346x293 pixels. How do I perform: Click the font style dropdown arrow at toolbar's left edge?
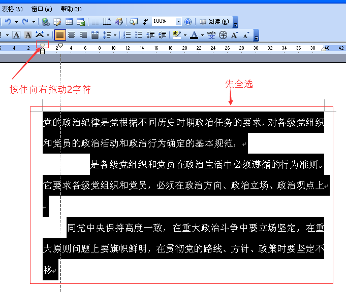7,35
